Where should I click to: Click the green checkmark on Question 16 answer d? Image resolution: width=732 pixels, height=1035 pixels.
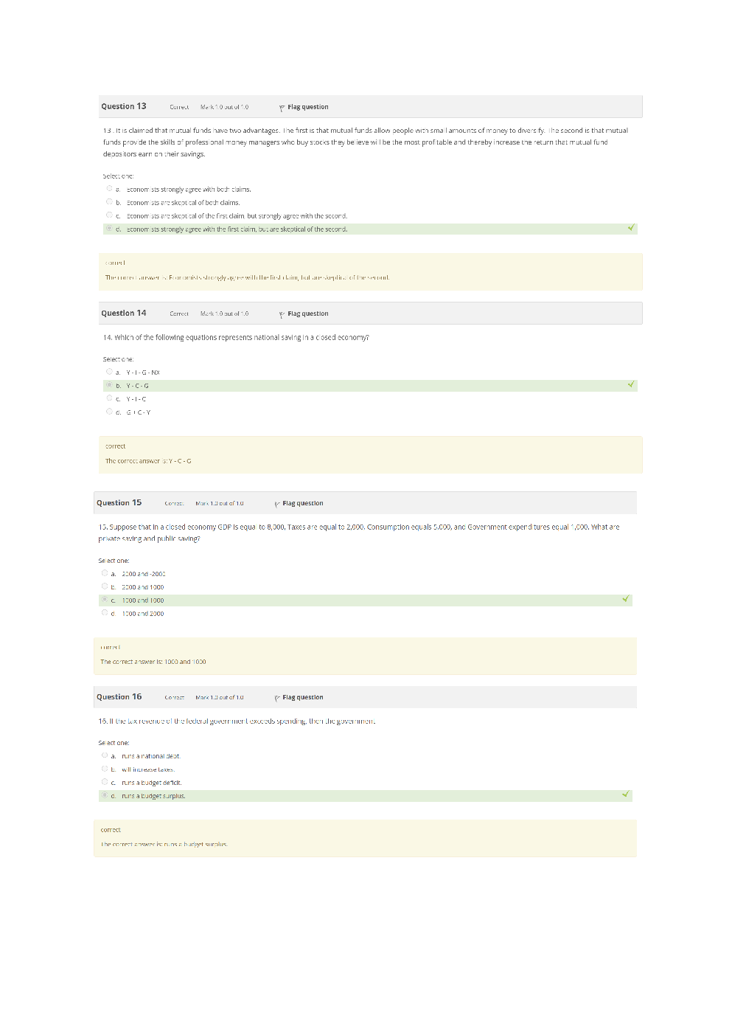tap(626, 795)
